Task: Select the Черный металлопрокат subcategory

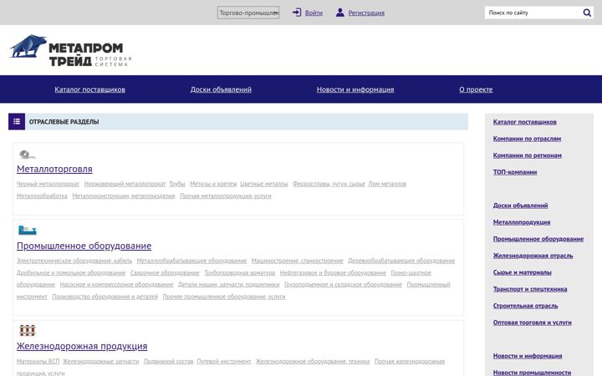Action: click(x=48, y=184)
